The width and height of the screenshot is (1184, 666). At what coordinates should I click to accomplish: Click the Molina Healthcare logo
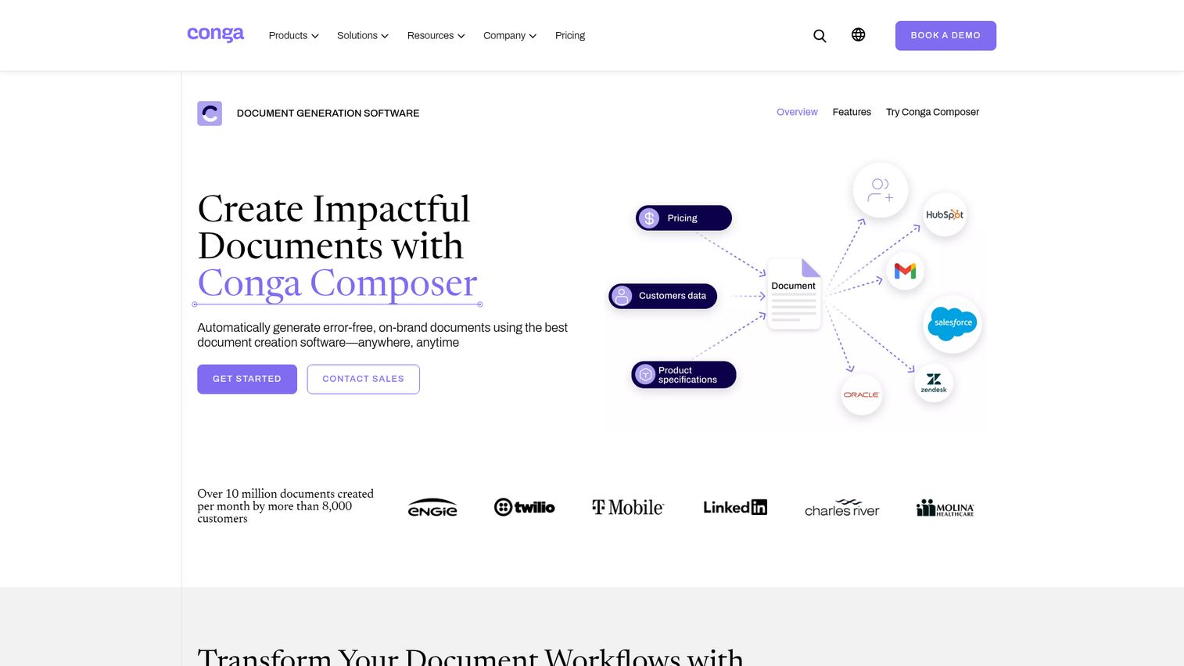pos(945,508)
